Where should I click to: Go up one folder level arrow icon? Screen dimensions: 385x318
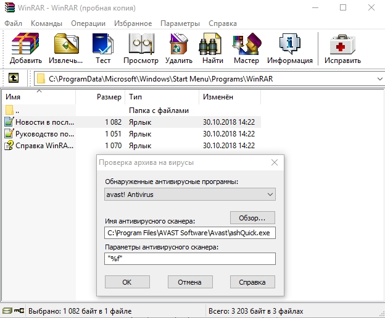click(x=14, y=78)
